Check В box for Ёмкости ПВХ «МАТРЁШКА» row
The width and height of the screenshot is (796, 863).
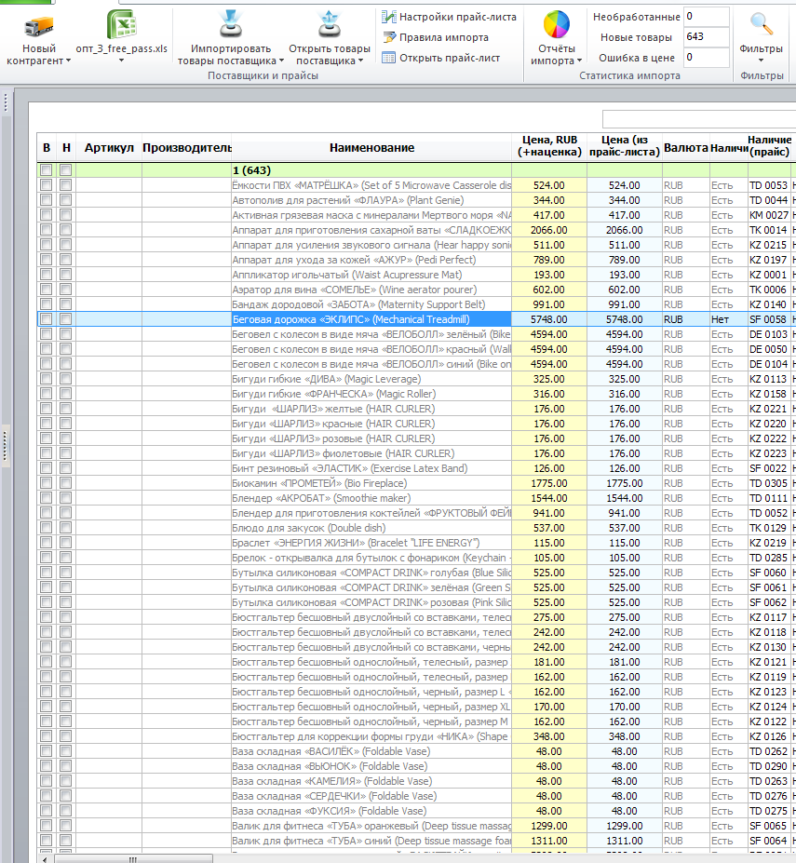[x=47, y=185]
